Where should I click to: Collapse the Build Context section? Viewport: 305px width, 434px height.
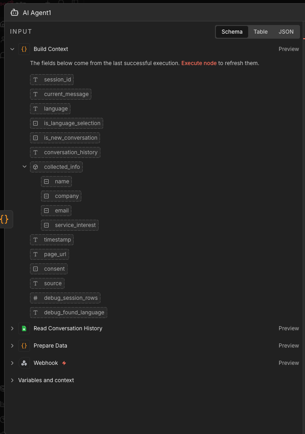[12, 49]
